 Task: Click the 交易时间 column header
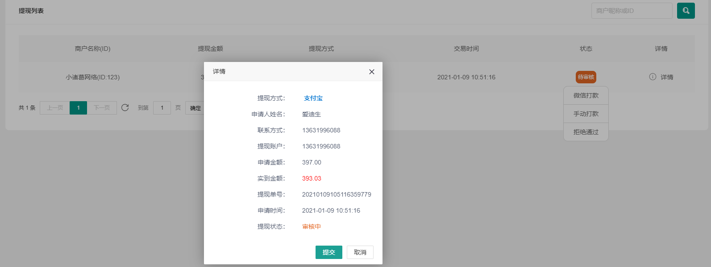pos(466,49)
